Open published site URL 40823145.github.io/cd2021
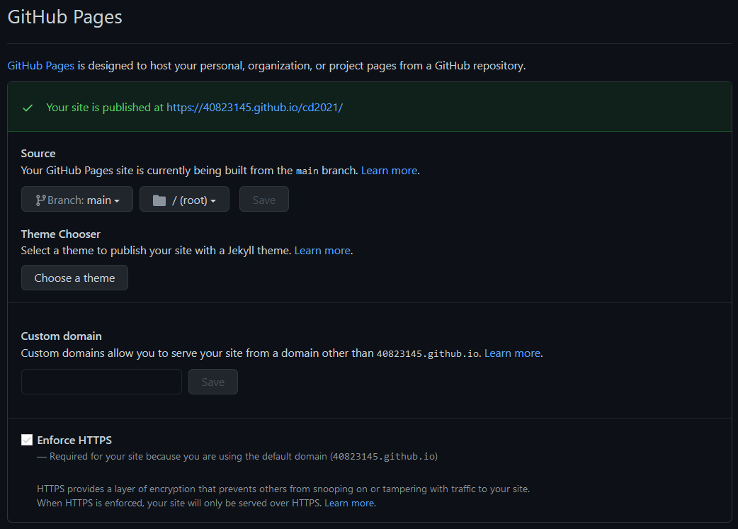 click(255, 108)
